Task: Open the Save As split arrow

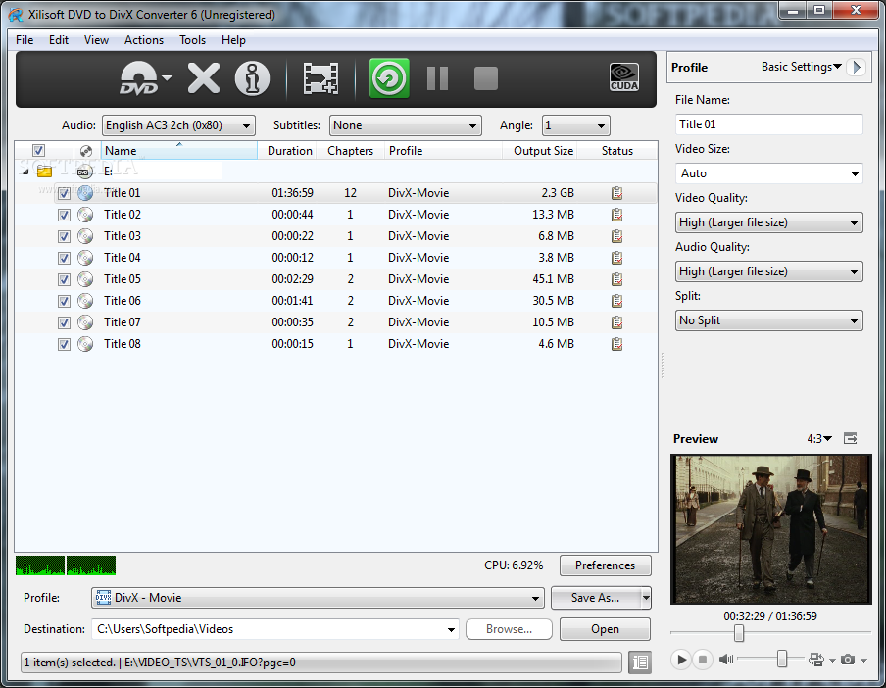Action: 646,598
